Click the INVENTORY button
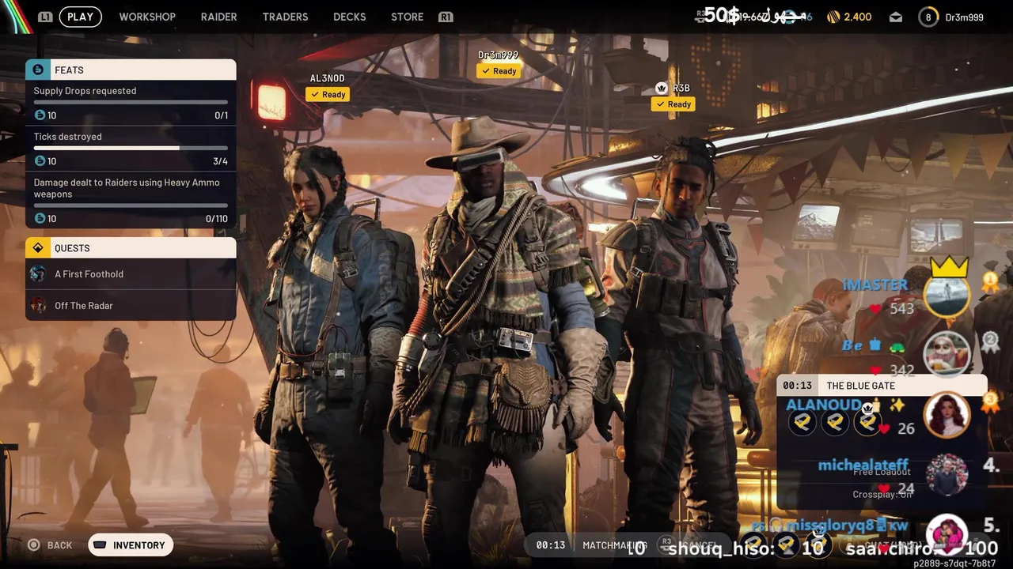 (131, 545)
